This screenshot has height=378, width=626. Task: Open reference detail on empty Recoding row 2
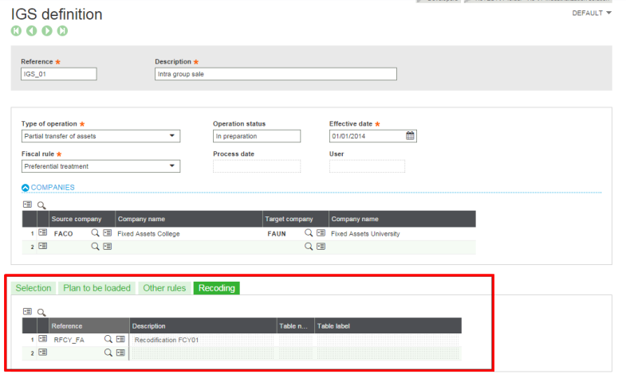(x=120, y=353)
